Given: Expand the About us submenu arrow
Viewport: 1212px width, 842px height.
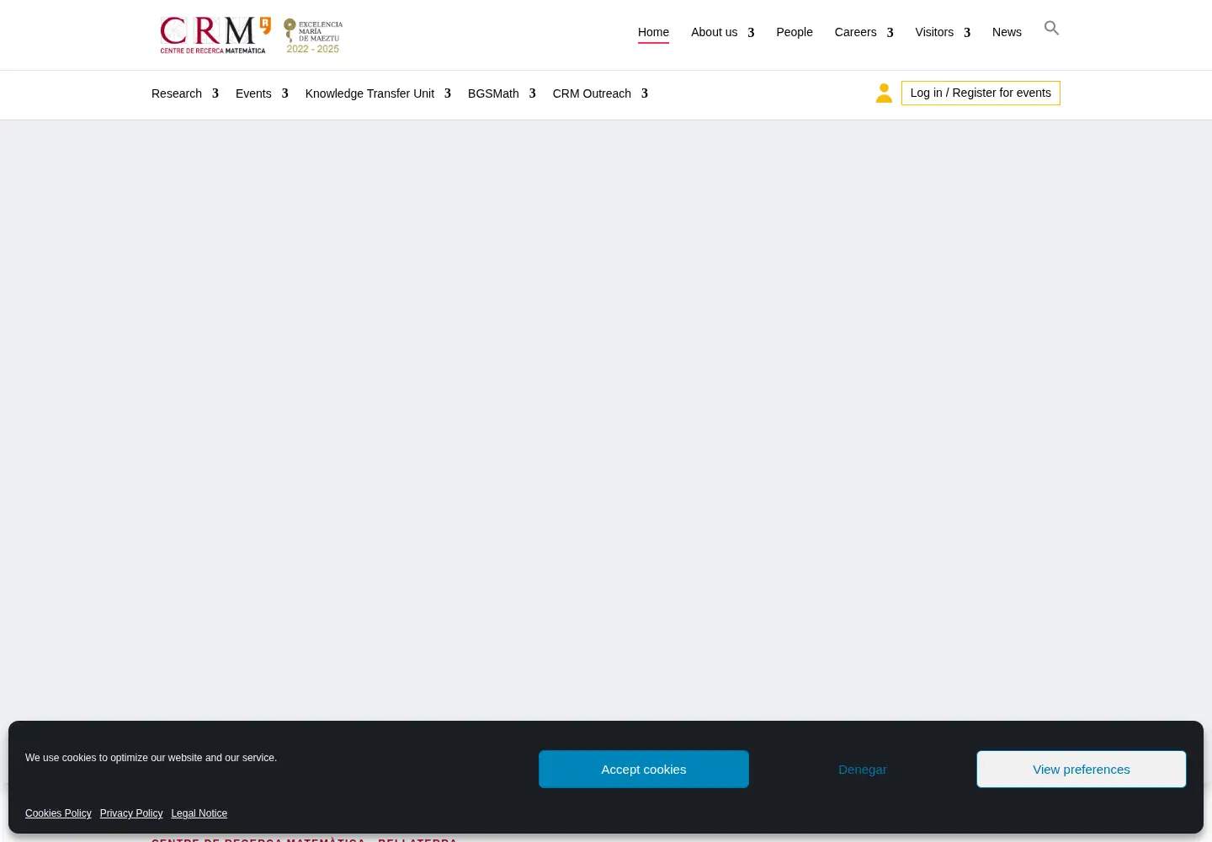Looking at the screenshot, I should point(751,33).
